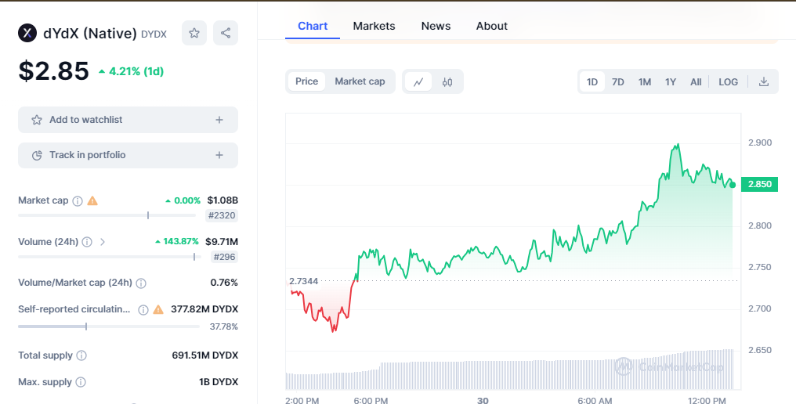This screenshot has height=404, width=796.
Task: Click the 2.900 axis label
Action: tap(760, 142)
